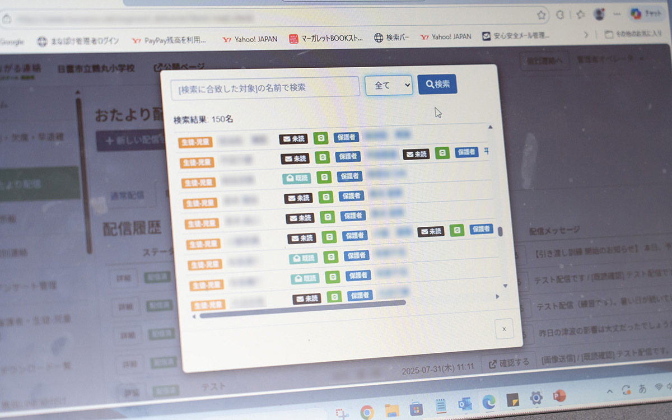Click the browser profile avatar icon
Viewport: 672px width, 420px height.
[x=599, y=15]
